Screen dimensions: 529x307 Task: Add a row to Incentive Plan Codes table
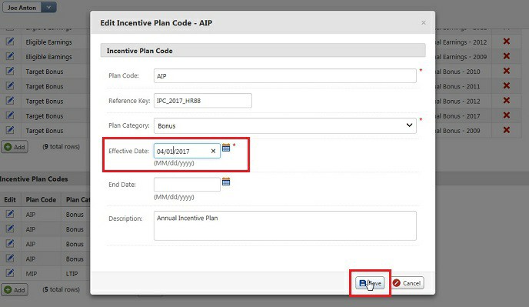[x=15, y=290]
